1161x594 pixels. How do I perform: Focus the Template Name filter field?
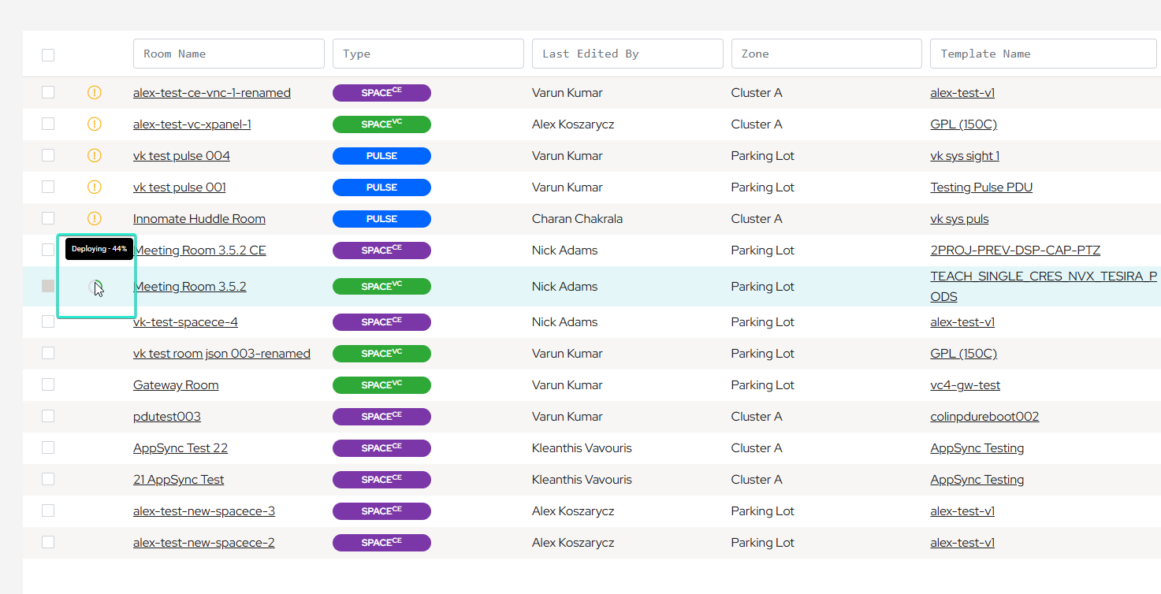[1044, 54]
